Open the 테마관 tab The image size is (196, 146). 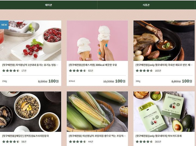pos(48,5)
